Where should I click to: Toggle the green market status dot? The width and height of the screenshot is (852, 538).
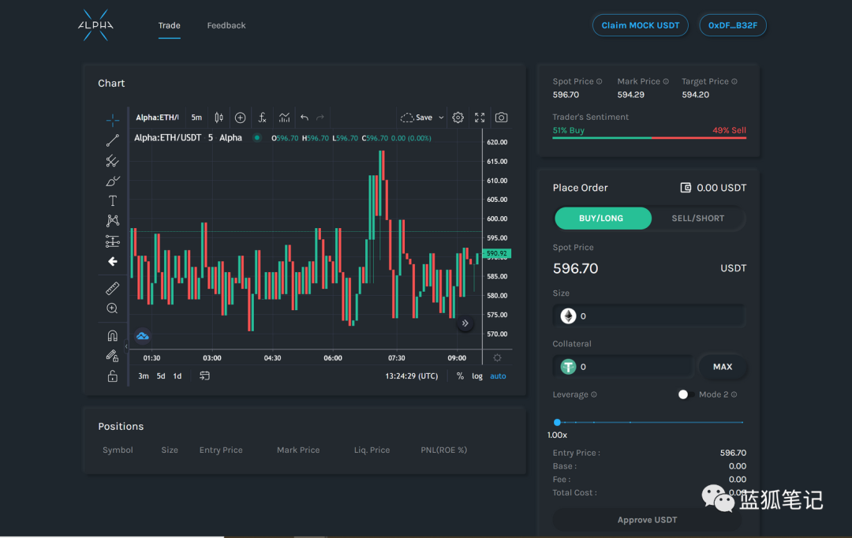coord(257,138)
